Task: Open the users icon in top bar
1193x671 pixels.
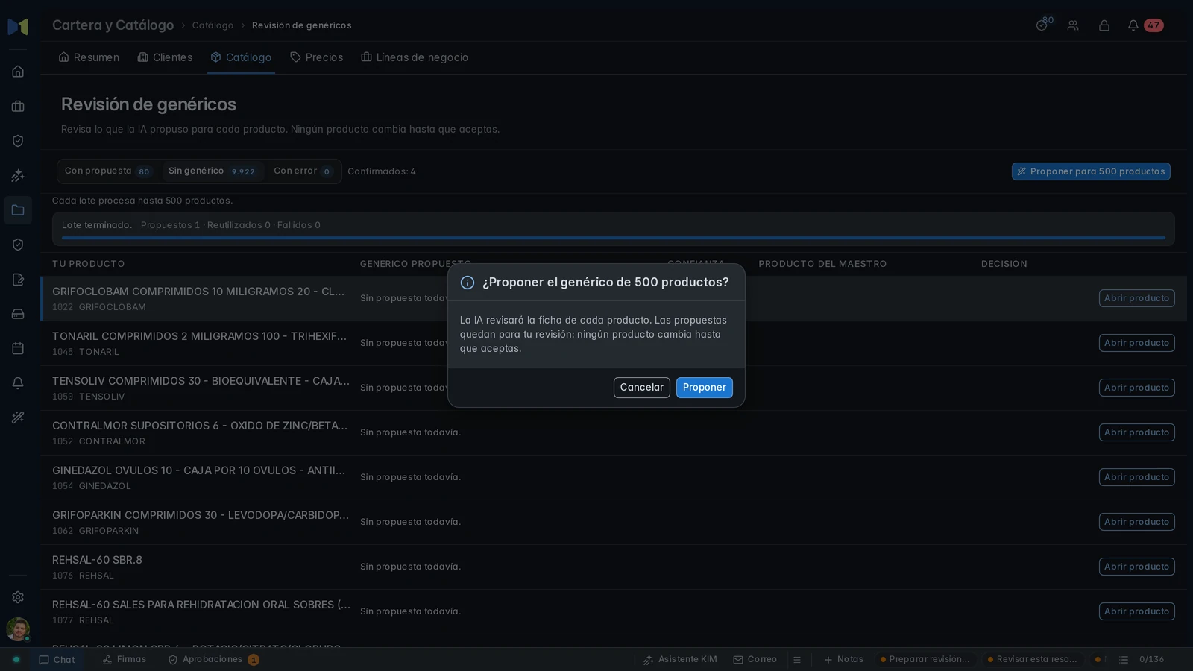Action: pos(1073,25)
